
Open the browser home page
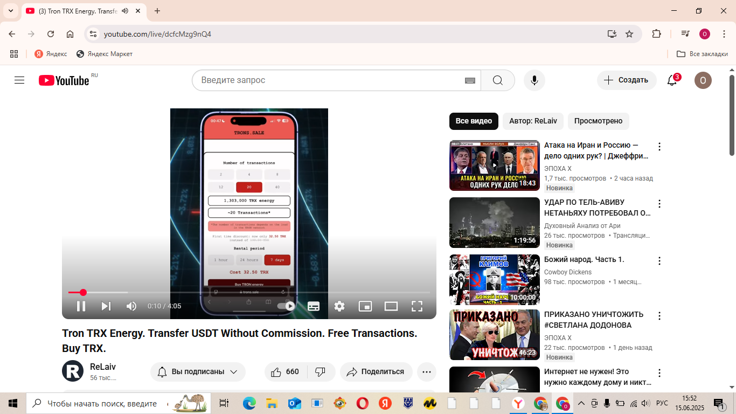click(x=70, y=34)
